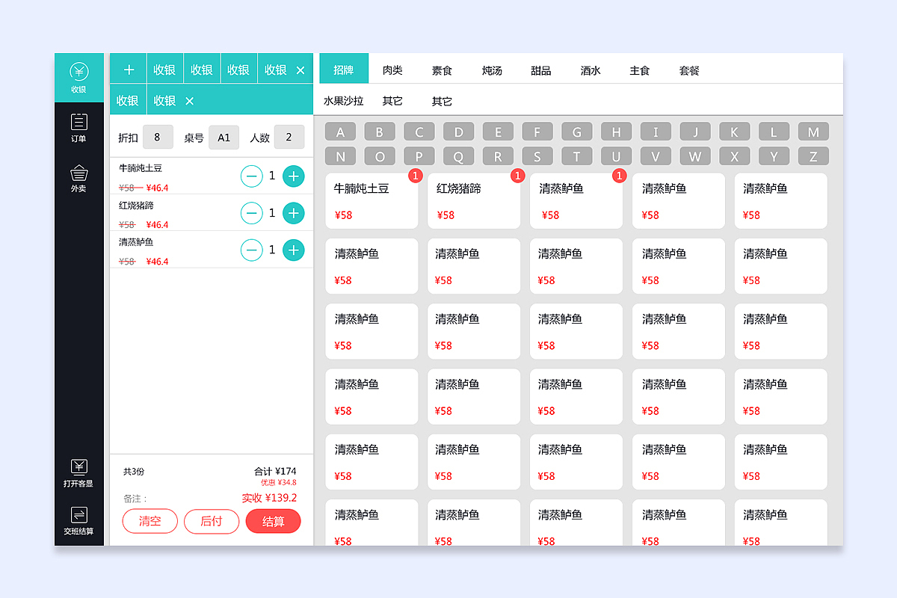The height and width of the screenshot is (598, 897).
Task: Choose the 后付 pay-later option
Action: click(x=212, y=521)
